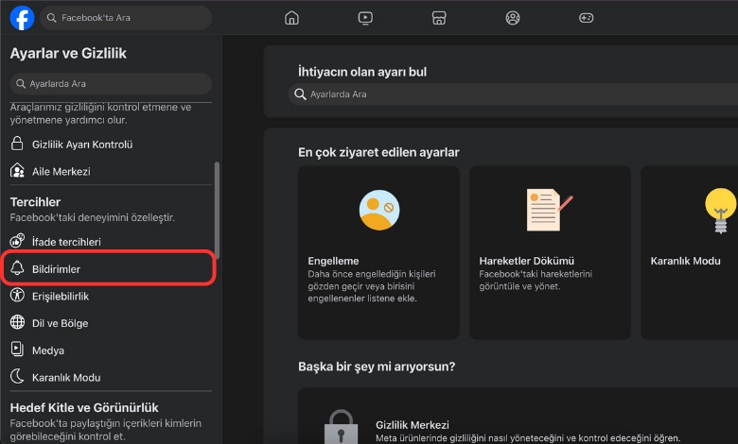Click "Facebook'taki deneyimini özelleştir." text
This screenshot has width=738, height=444.
tap(93, 217)
